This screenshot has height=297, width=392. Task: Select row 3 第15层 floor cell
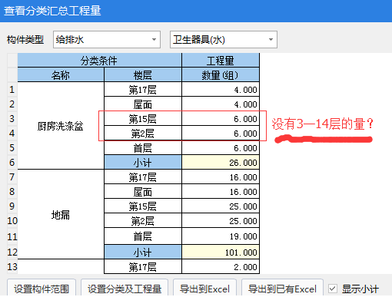(x=143, y=119)
